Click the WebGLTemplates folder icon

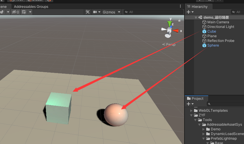click(196, 111)
